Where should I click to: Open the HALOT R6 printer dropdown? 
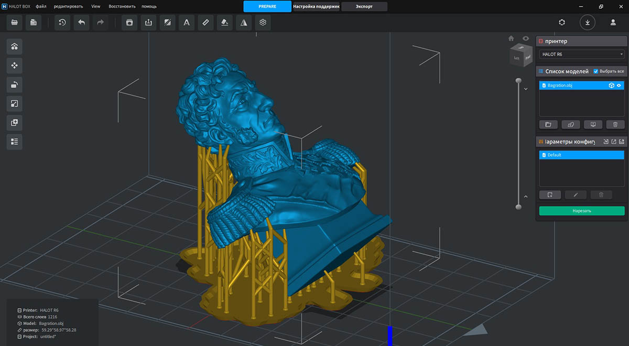point(582,54)
